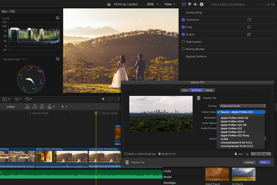Play the viewer with the play button
The height and width of the screenshot is (185, 277).
point(103,99)
